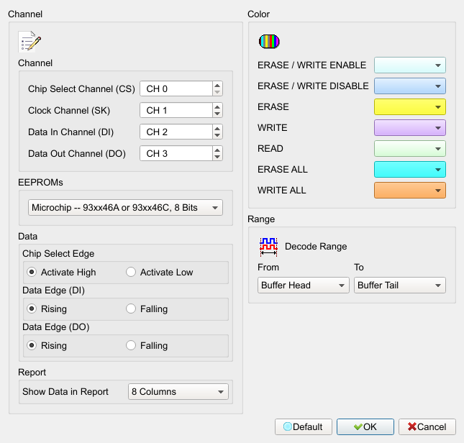Change the yellow ERASE color
Screen dimensions: 464x443
[410, 107]
